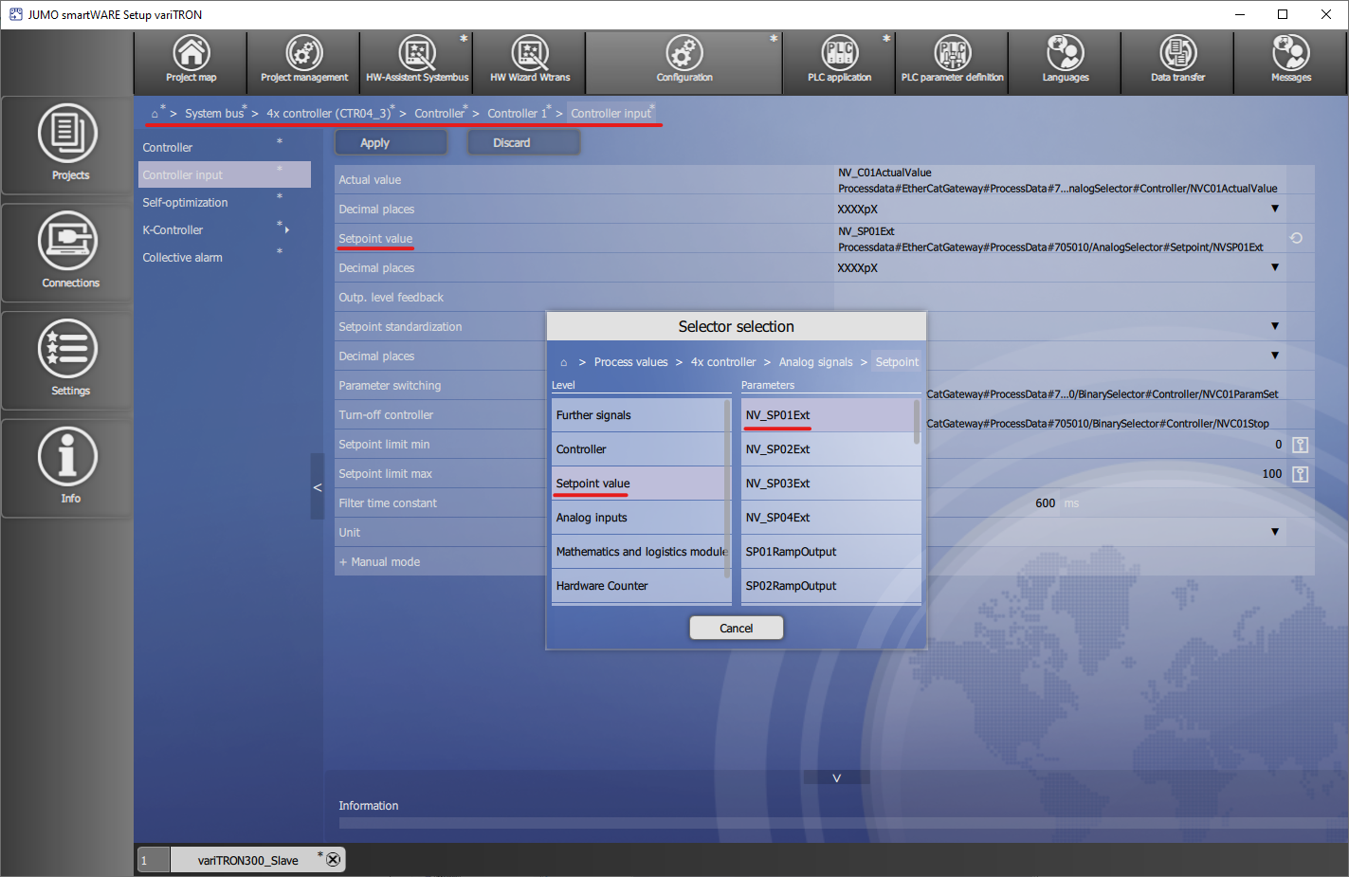Close the variTRON300_Slave project tab
The height and width of the screenshot is (877, 1349).
pos(333,859)
